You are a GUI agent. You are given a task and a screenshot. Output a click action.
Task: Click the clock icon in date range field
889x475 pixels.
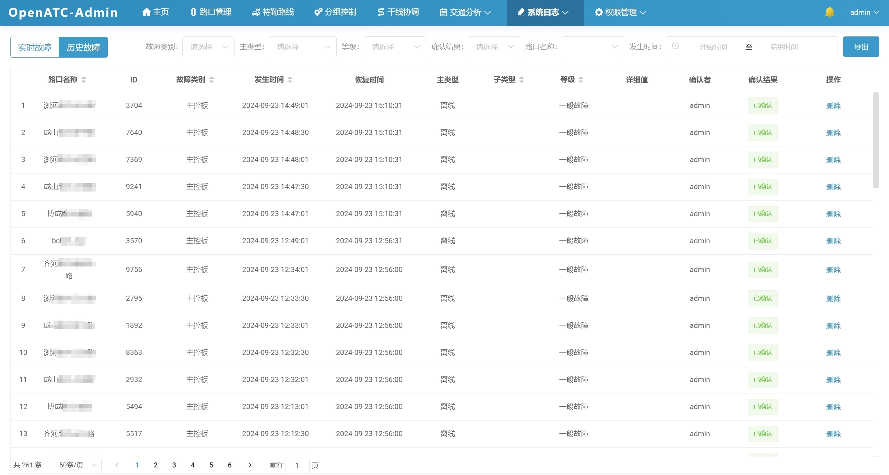coord(675,46)
